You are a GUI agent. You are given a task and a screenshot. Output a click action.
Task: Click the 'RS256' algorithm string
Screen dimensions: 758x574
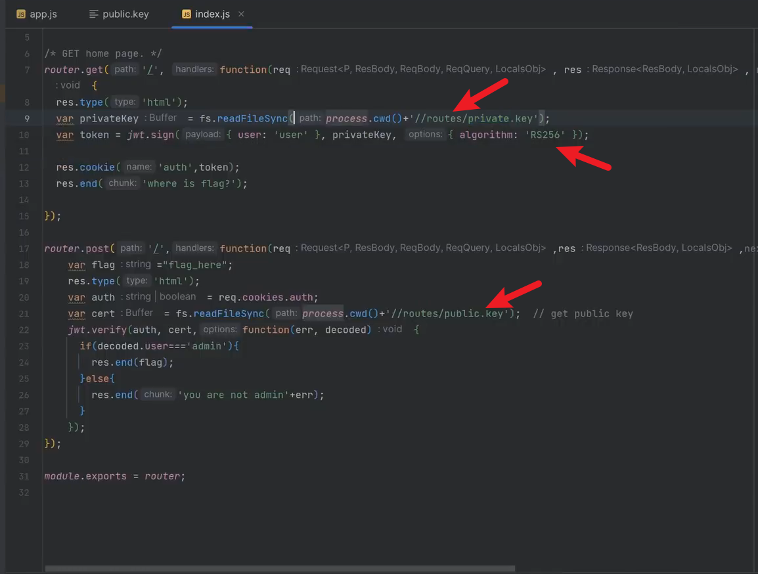click(545, 135)
